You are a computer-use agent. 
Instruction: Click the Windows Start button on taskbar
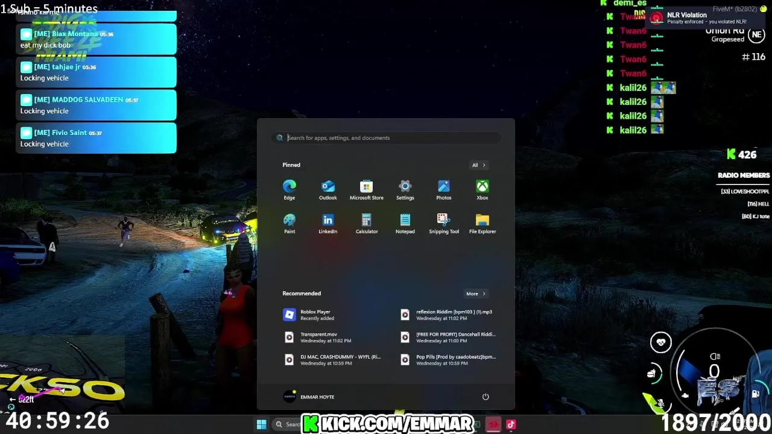[261, 424]
